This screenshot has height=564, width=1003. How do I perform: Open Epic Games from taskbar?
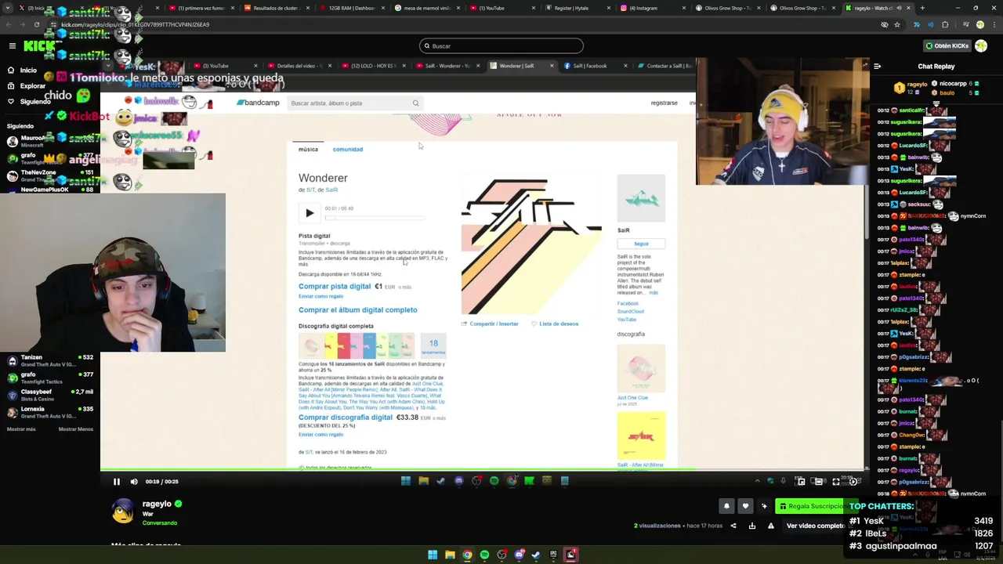(x=553, y=555)
